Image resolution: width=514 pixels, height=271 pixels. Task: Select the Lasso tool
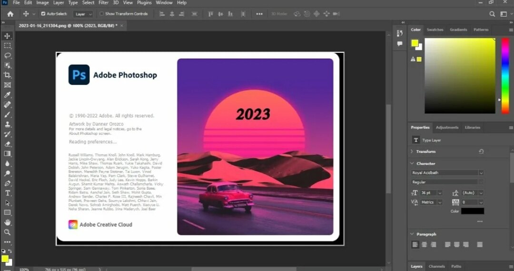pyautogui.click(x=7, y=55)
